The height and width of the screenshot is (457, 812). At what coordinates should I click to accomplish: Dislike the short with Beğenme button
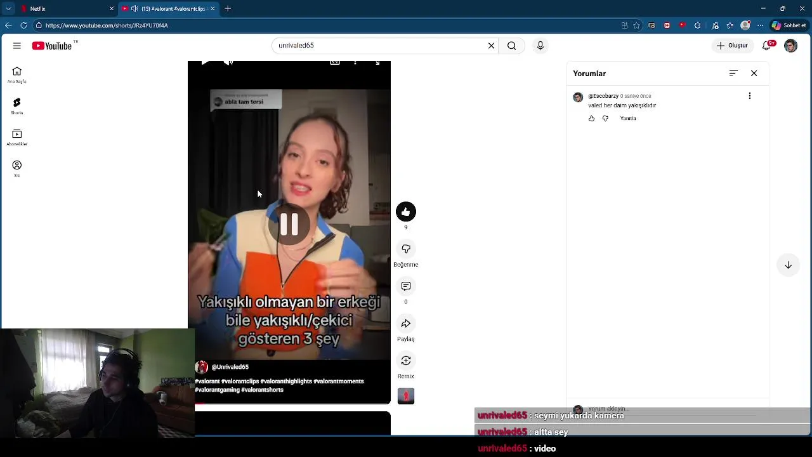(x=406, y=249)
